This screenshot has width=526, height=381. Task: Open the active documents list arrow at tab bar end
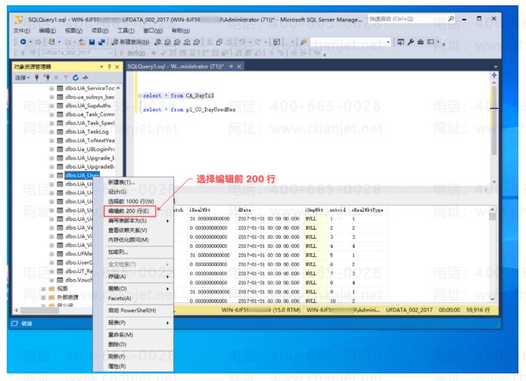(496, 67)
